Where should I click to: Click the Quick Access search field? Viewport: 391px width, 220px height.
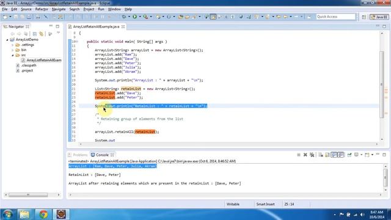coord(335,16)
